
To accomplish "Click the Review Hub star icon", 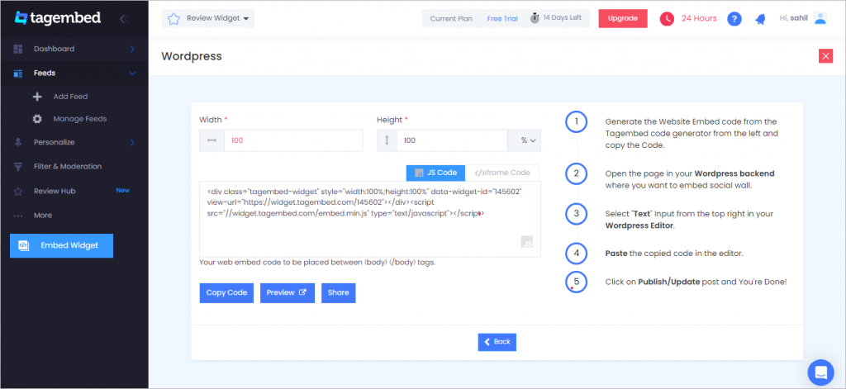I will click(18, 191).
